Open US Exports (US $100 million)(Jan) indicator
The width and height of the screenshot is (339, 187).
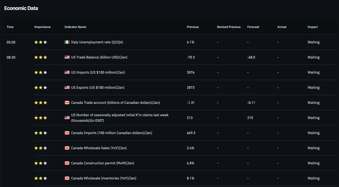(97, 87)
